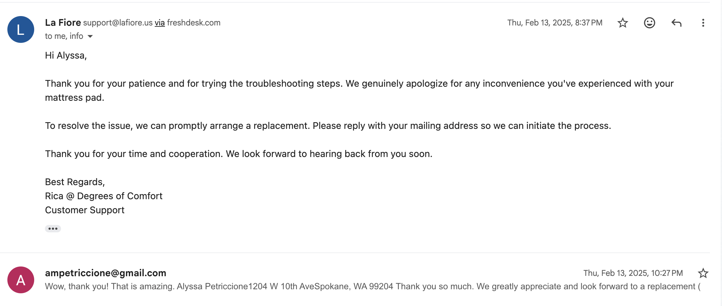Screen dimensions: 722x306
Task: Click Thu, Feb 13, 8:37 PM timestamp
Action: 555,23
